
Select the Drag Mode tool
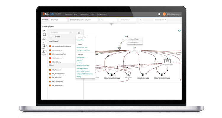(x=44, y=33)
